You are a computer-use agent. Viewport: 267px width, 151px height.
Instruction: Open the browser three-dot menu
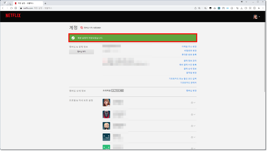[x=263, y=8]
